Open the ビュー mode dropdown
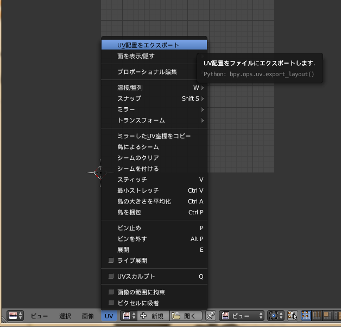The image size is (341, 327). tap(242, 316)
